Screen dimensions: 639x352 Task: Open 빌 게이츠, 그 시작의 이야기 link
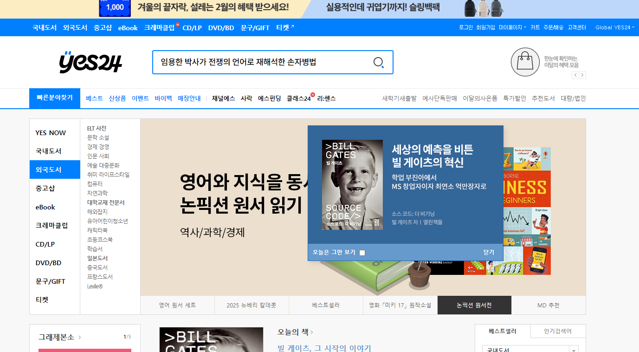coord(324,348)
